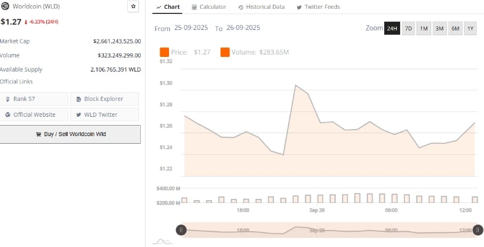This screenshot has height=247, width=484.
Task: Toggle the Price series legend
Action: (x=185, y=52)
